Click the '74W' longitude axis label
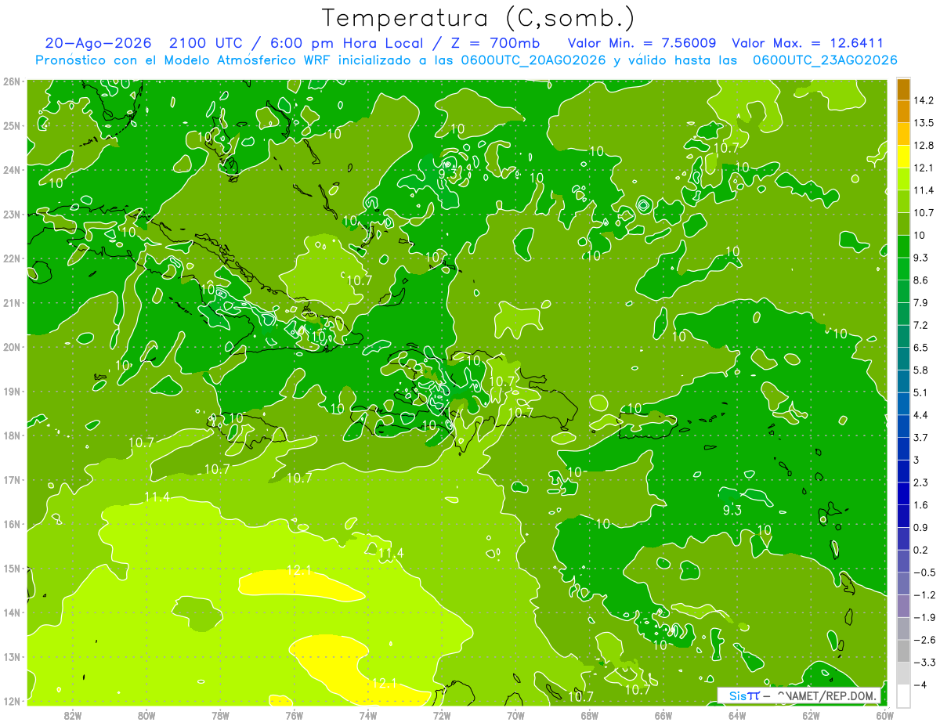 coord(368,716)
